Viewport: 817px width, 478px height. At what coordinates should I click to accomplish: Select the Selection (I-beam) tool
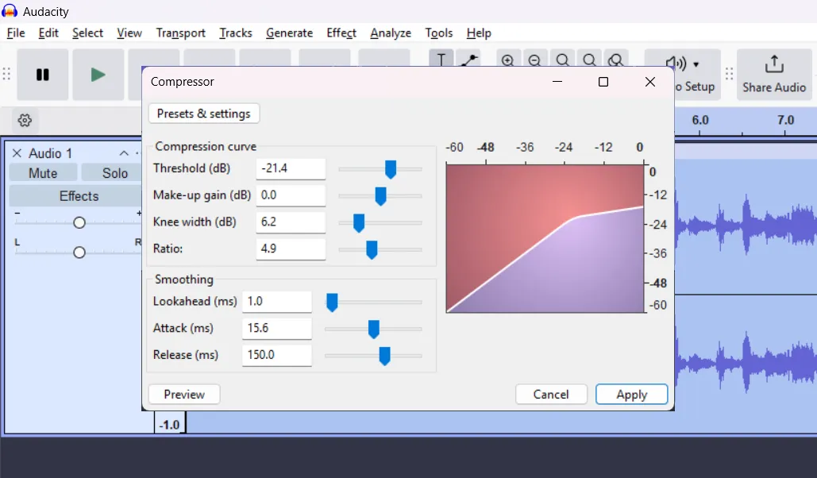tap(441, 60)
